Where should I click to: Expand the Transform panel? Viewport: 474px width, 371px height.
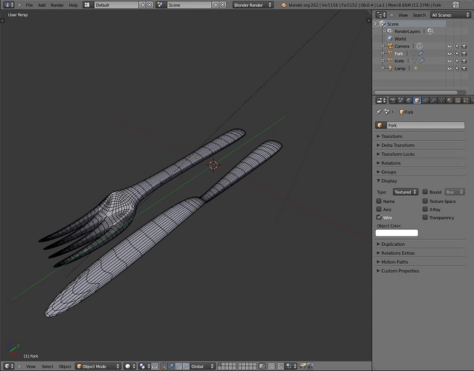point(421,136)
